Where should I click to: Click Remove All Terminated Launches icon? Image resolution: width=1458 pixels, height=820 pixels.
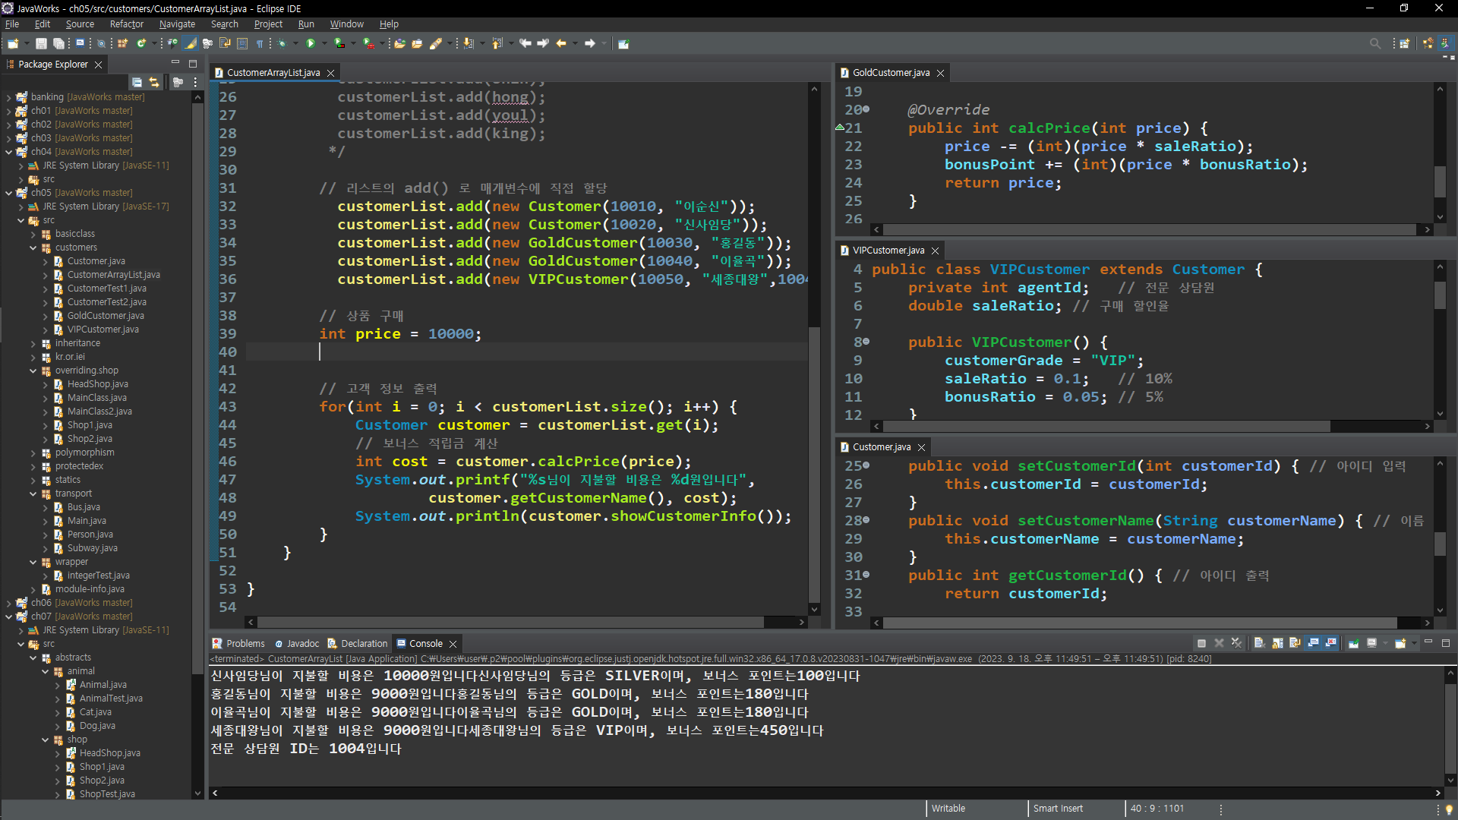(1236, 643)
